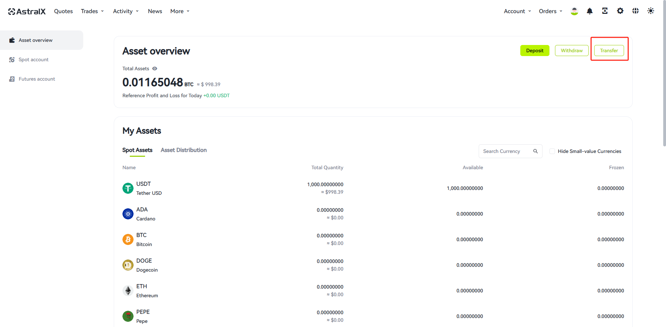666x327 pixels.
Task: Click the 0.01165048 BTC total value
Action: (158, 82)
